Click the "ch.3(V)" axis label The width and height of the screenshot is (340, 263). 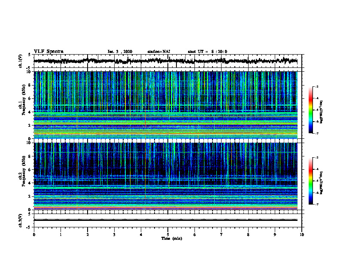(x=21, y=220)
